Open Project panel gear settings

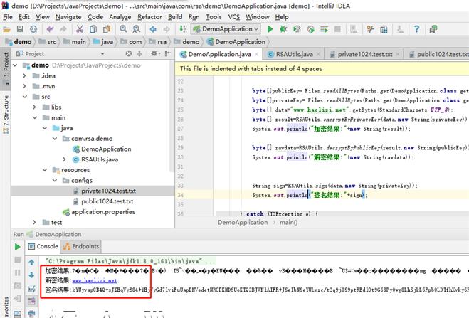(x=154, y=53)
